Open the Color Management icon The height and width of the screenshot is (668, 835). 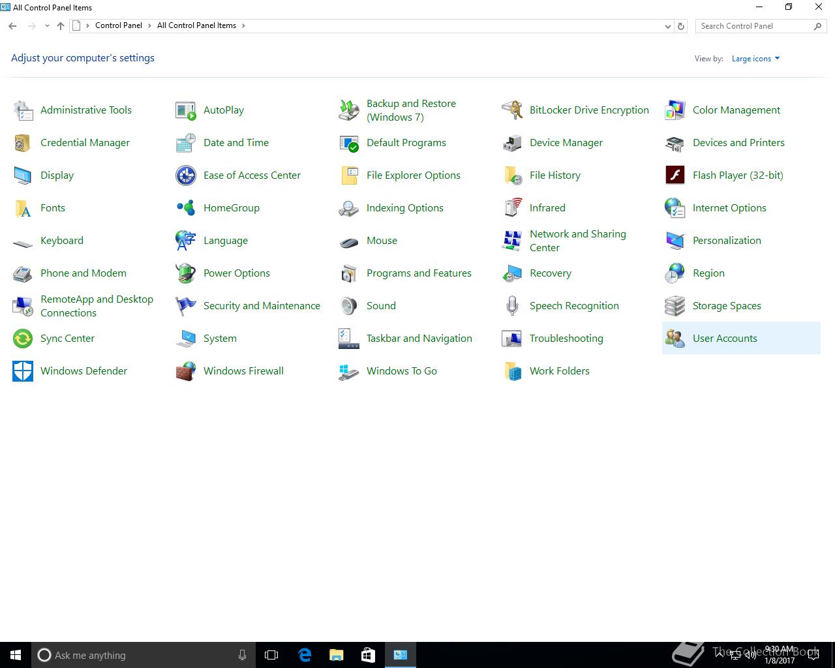point(675,110)
